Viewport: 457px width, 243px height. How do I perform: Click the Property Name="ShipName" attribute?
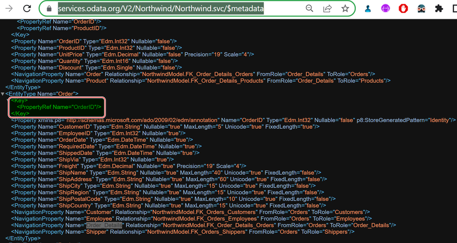tap(63, 173)
